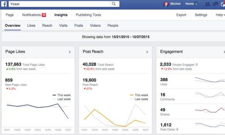Switch to the Visits sub-tab

[x=63, y=26]
